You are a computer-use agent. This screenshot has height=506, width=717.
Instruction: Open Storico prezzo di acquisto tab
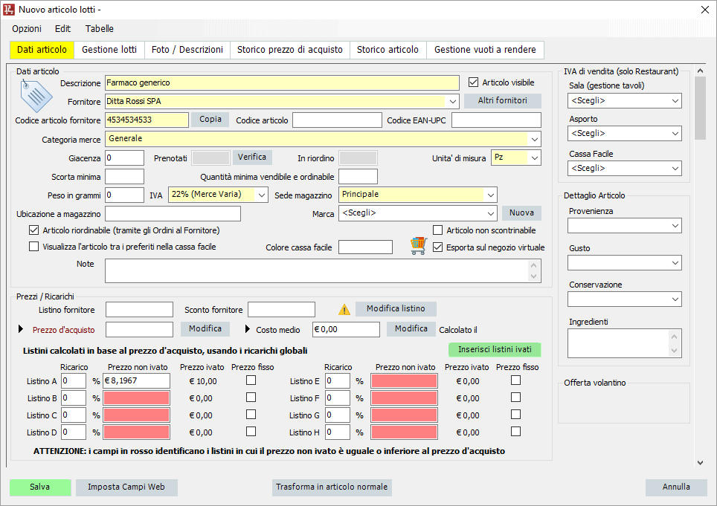pyautogui.click(x=290, y=50)
